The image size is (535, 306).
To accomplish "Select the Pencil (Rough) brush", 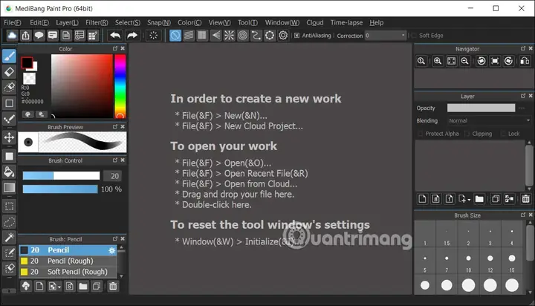I will (68, 261).
